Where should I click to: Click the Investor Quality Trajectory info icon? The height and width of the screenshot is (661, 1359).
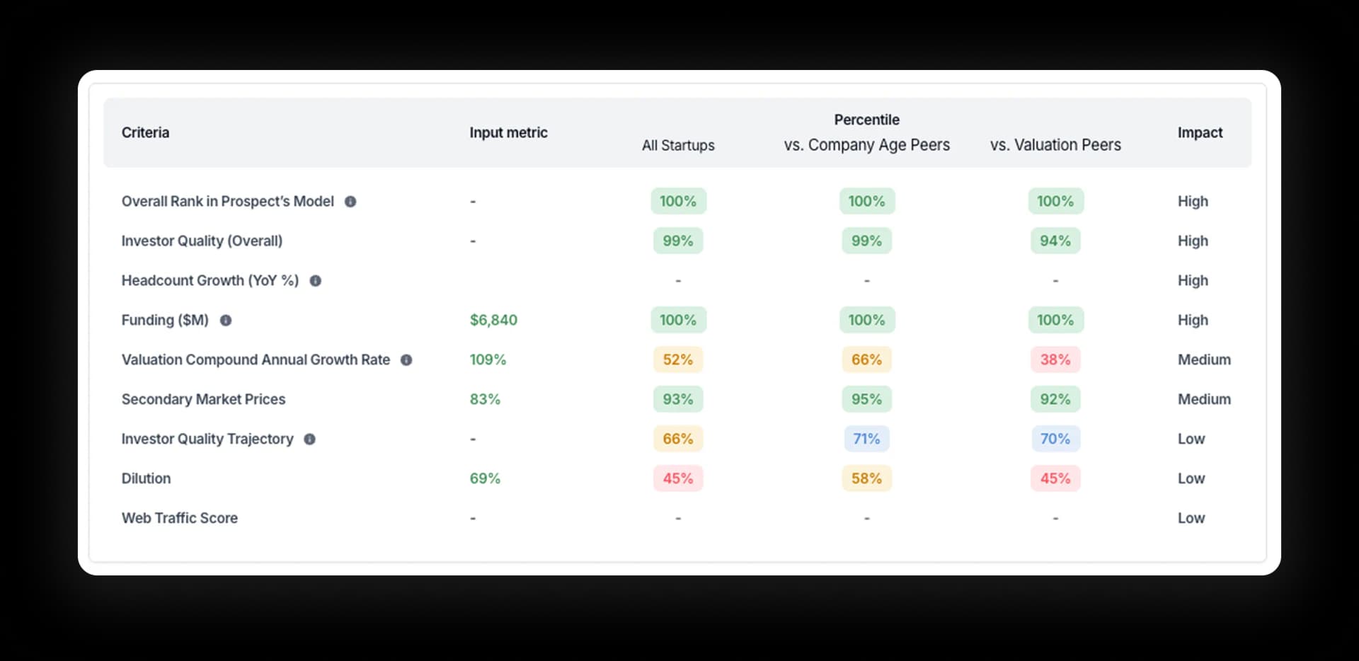pos(309,439)
